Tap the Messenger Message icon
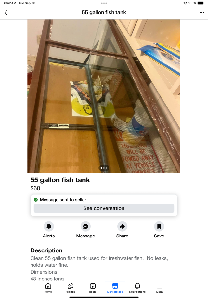The width and height of the screenshot is (208, 300). 85,226
